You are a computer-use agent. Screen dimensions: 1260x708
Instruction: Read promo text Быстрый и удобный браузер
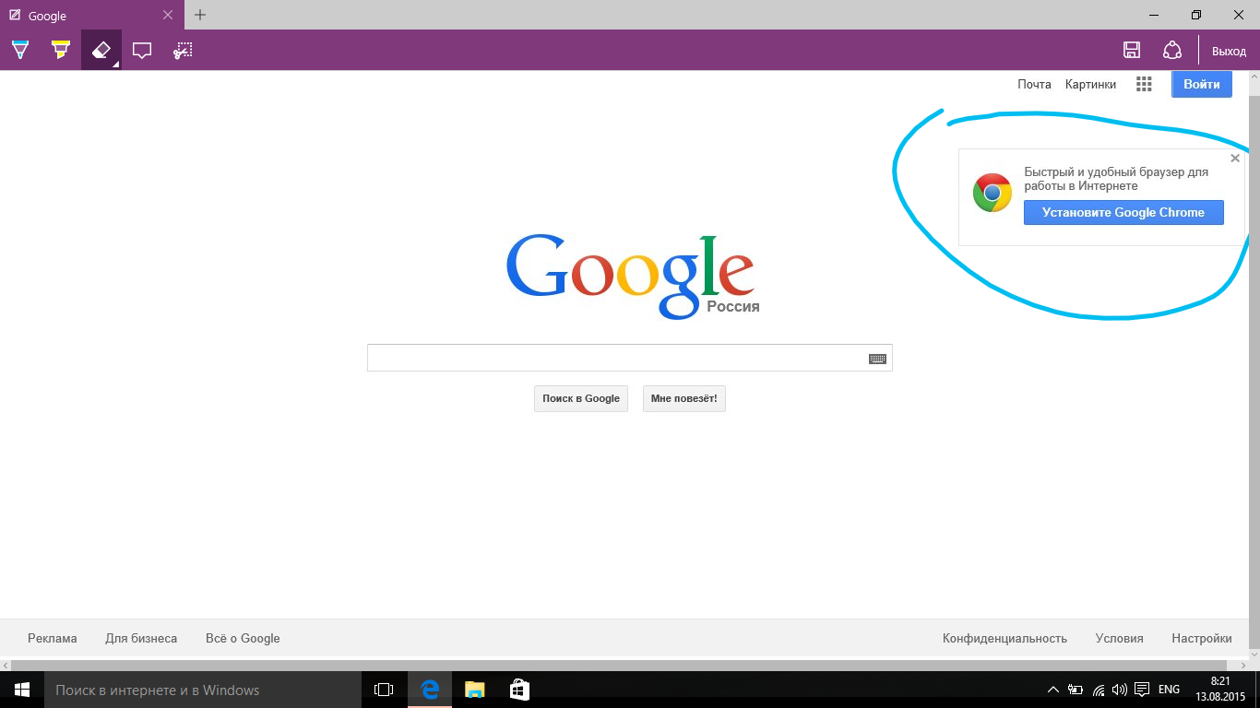point(1116,179)
